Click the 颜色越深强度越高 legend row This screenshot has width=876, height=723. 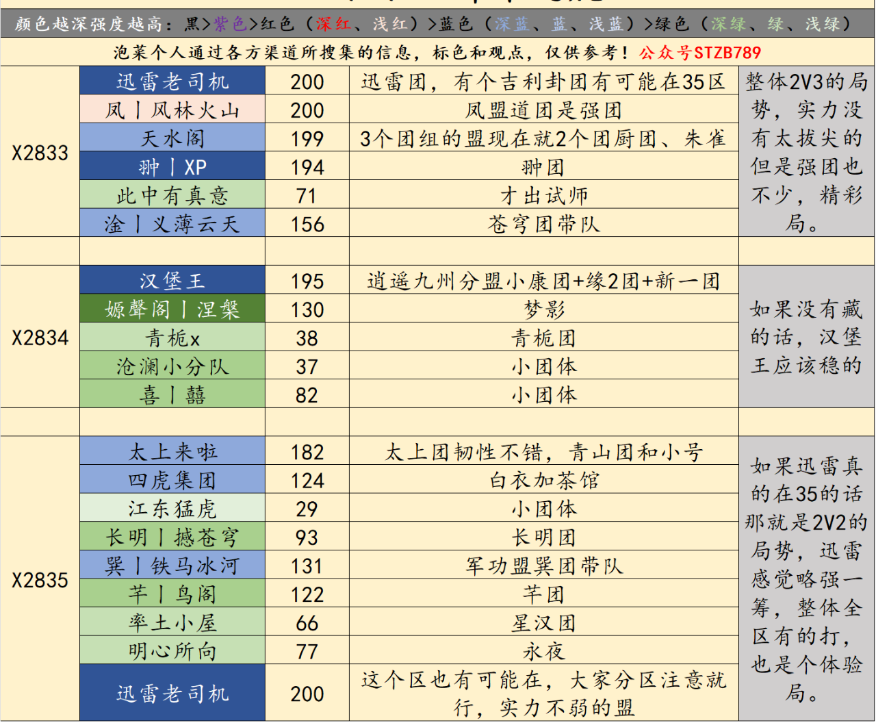pyautogui.click(x=438, y=25)
